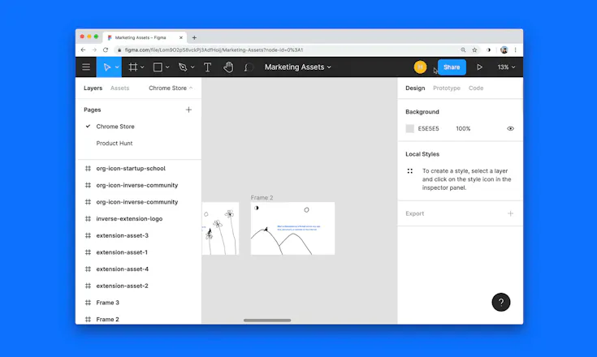Select the Hand tool
Viewport: 597px width, 357px height.
[x=228, y=67]
